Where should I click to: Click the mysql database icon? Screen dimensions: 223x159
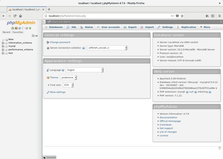(x=6, y=46)
